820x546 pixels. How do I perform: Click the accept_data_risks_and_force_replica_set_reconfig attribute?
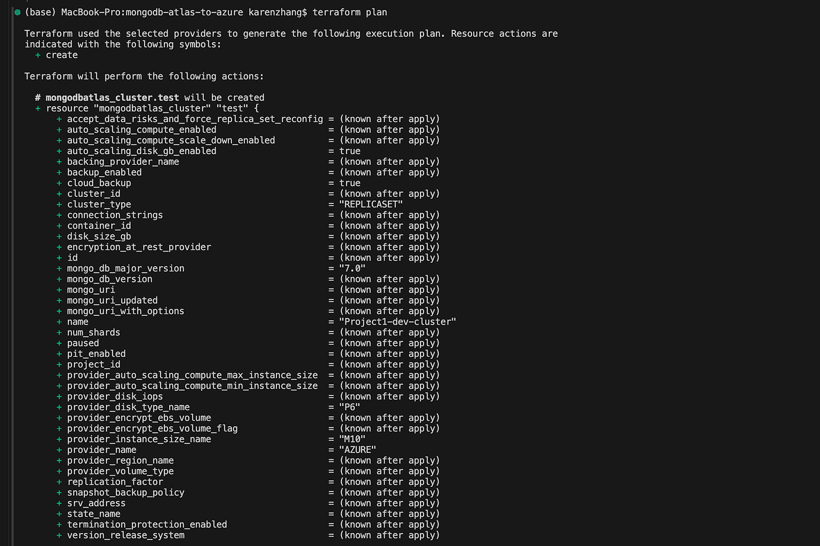point(195,119)
